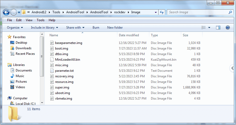The height and width of the screenshot is (125, 236).
Task: Select Music library in navigation pane
Action: coord(20,76)
